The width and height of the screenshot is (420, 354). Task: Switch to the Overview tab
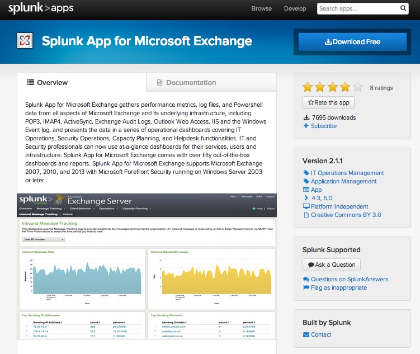[x=82, y=82]
